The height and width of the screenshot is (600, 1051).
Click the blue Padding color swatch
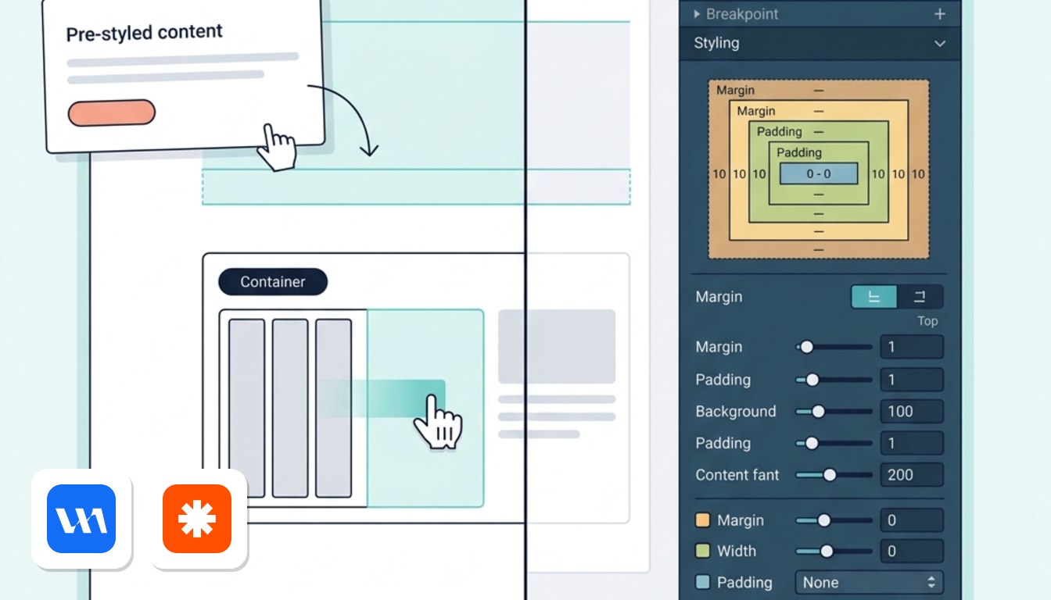[x=702, y=582]
